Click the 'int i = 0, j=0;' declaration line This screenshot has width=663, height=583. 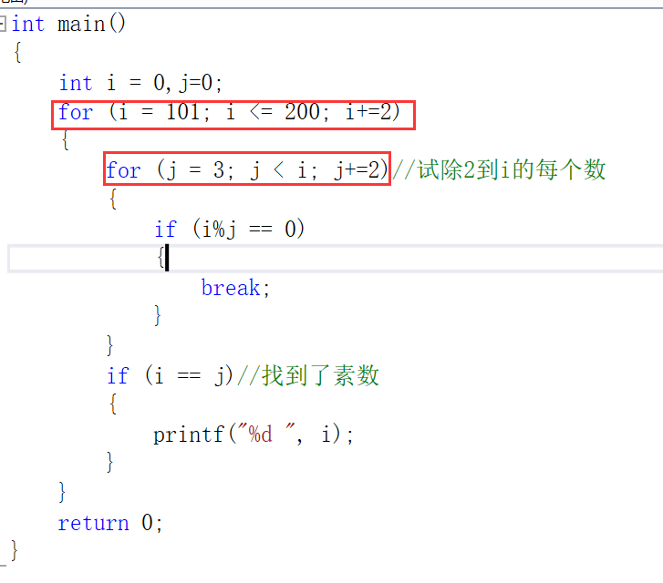(140, 83)
